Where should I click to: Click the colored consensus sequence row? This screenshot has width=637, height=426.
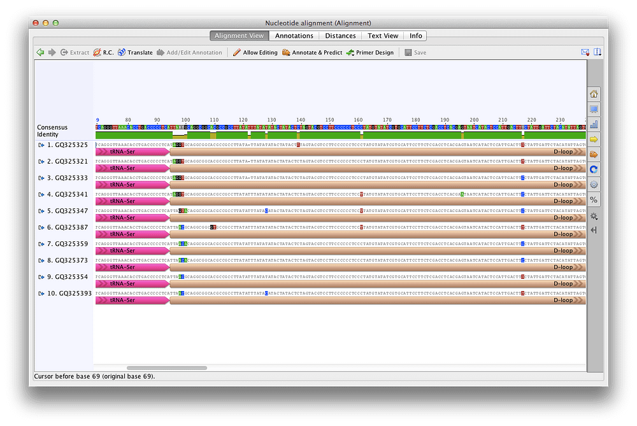340,127
